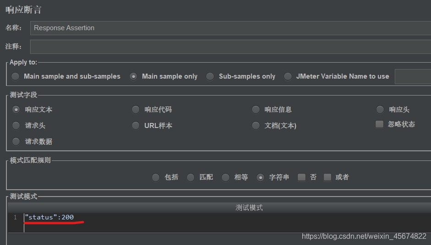This screenshot has height=245, width=431.
Task: Click the 测试模式 table column header
Action: [x=219, y=208]
